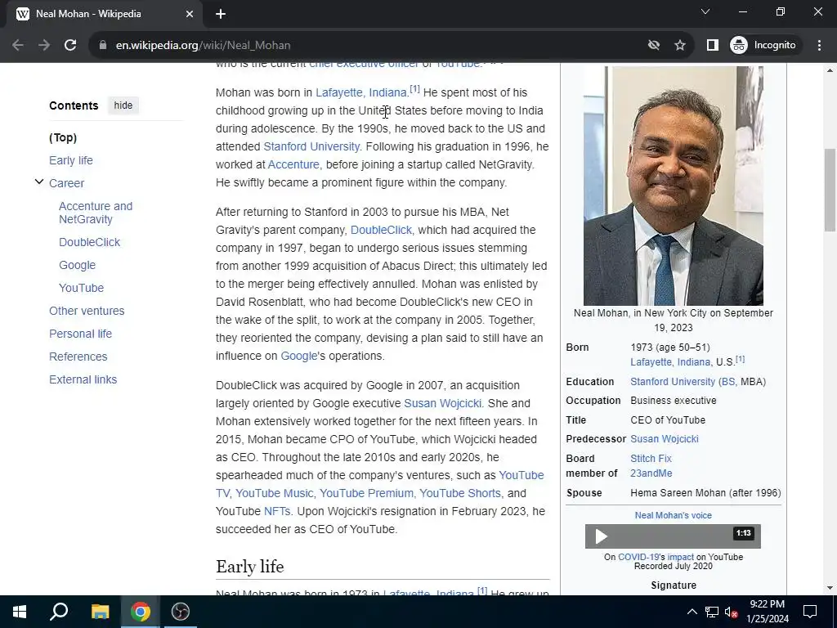Open the network tray icon
Screen dimensions: 837x628
click(x=712, y=612)
